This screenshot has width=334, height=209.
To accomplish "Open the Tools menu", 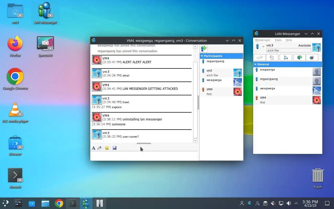I will (x=278, y=40).
